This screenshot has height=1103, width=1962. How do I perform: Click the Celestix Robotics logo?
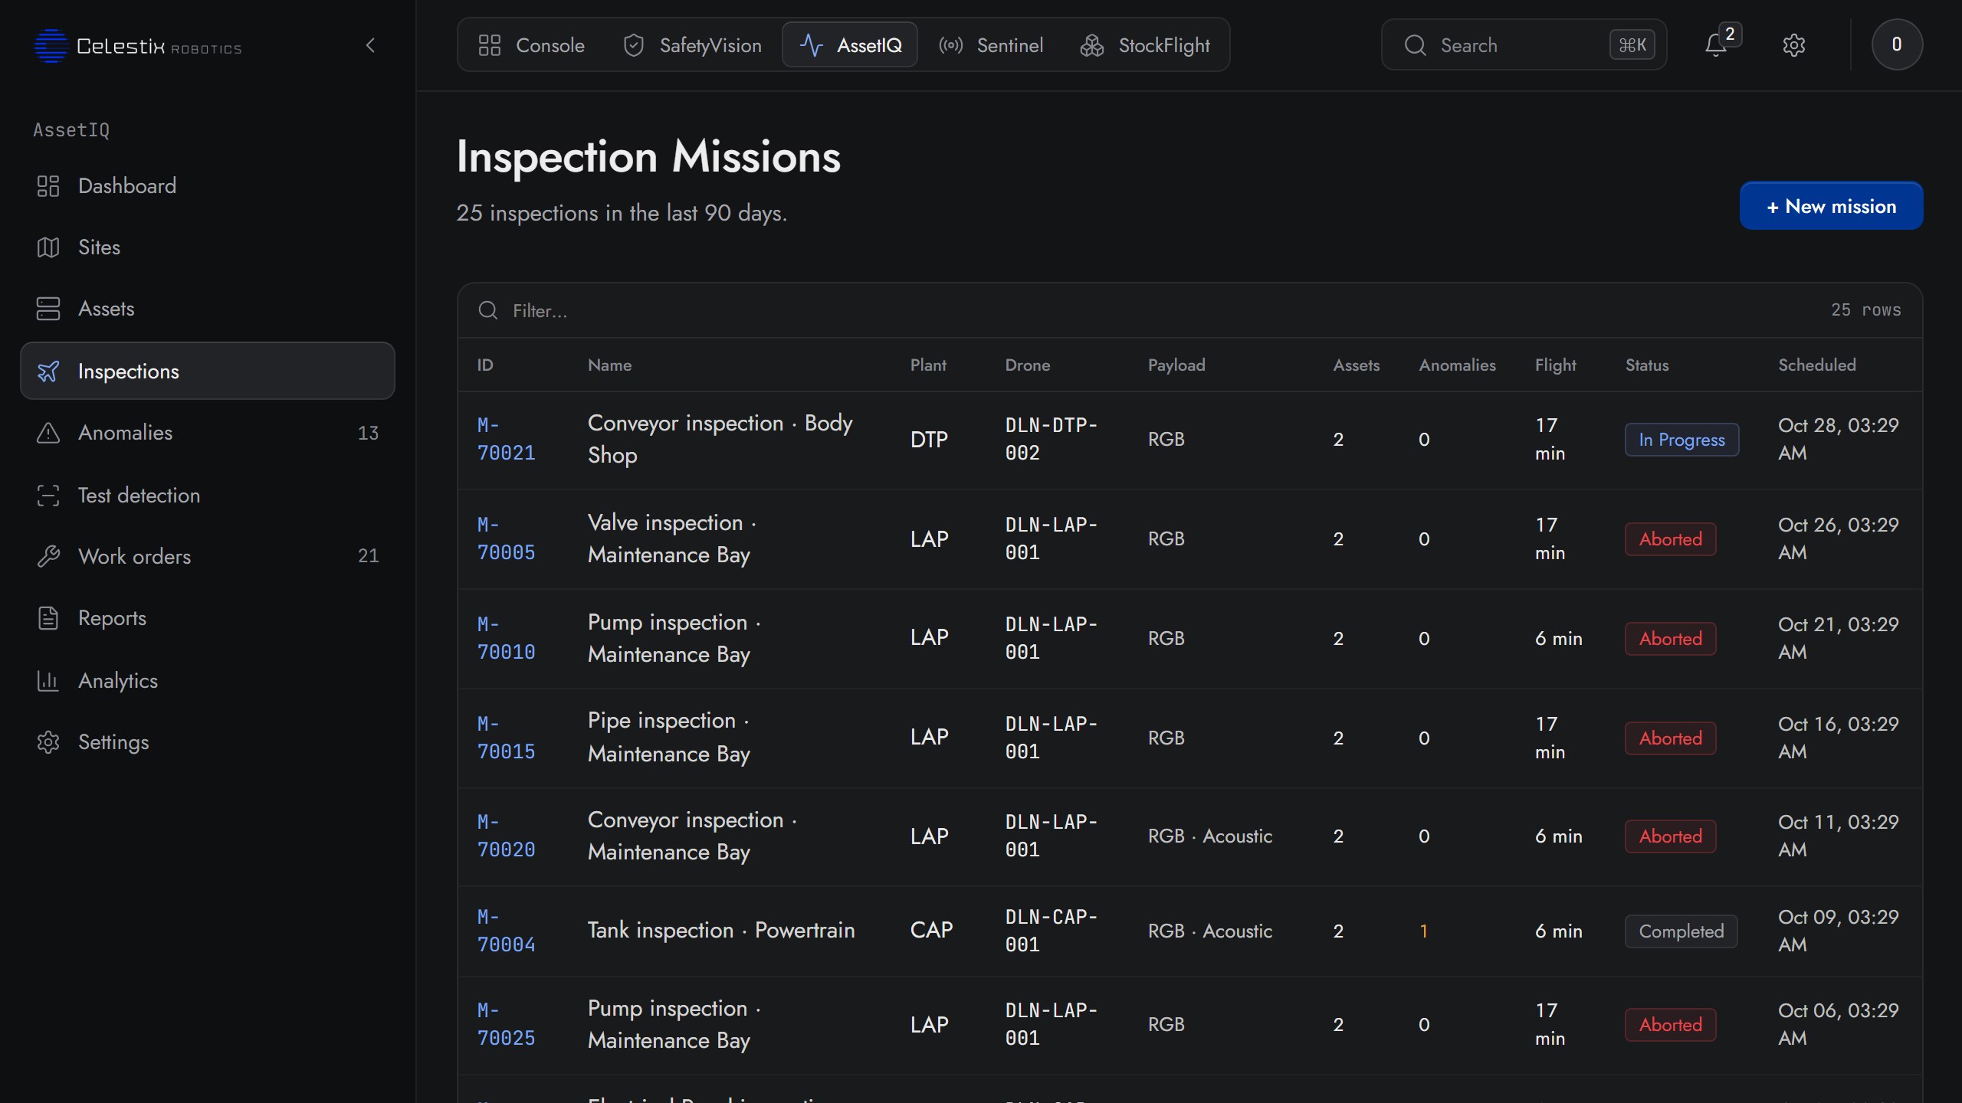tap(138, 46)
